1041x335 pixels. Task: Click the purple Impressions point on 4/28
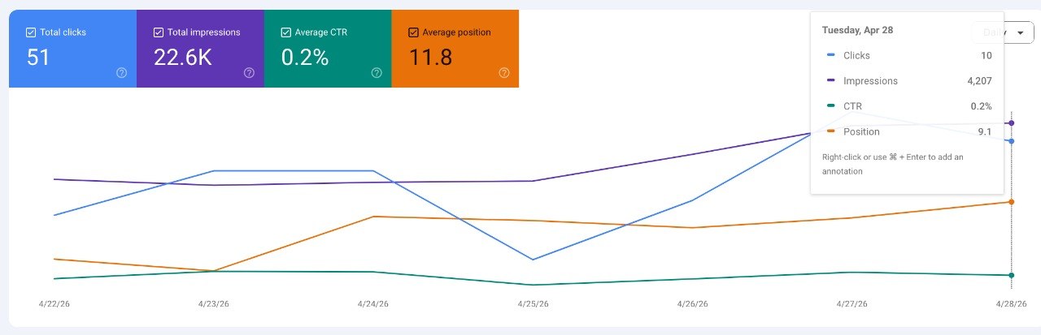[1011, 123]
